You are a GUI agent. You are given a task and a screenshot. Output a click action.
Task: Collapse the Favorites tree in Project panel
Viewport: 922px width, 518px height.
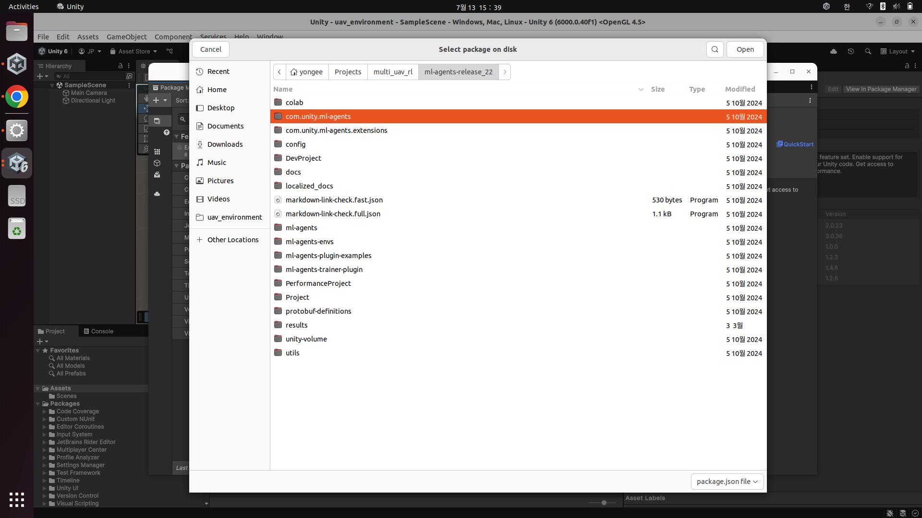point(38,351)
